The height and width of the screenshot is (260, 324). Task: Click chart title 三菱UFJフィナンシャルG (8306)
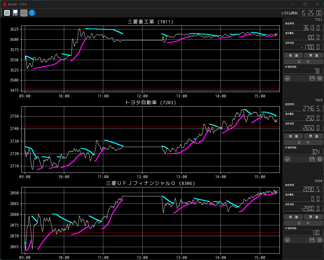150,183
